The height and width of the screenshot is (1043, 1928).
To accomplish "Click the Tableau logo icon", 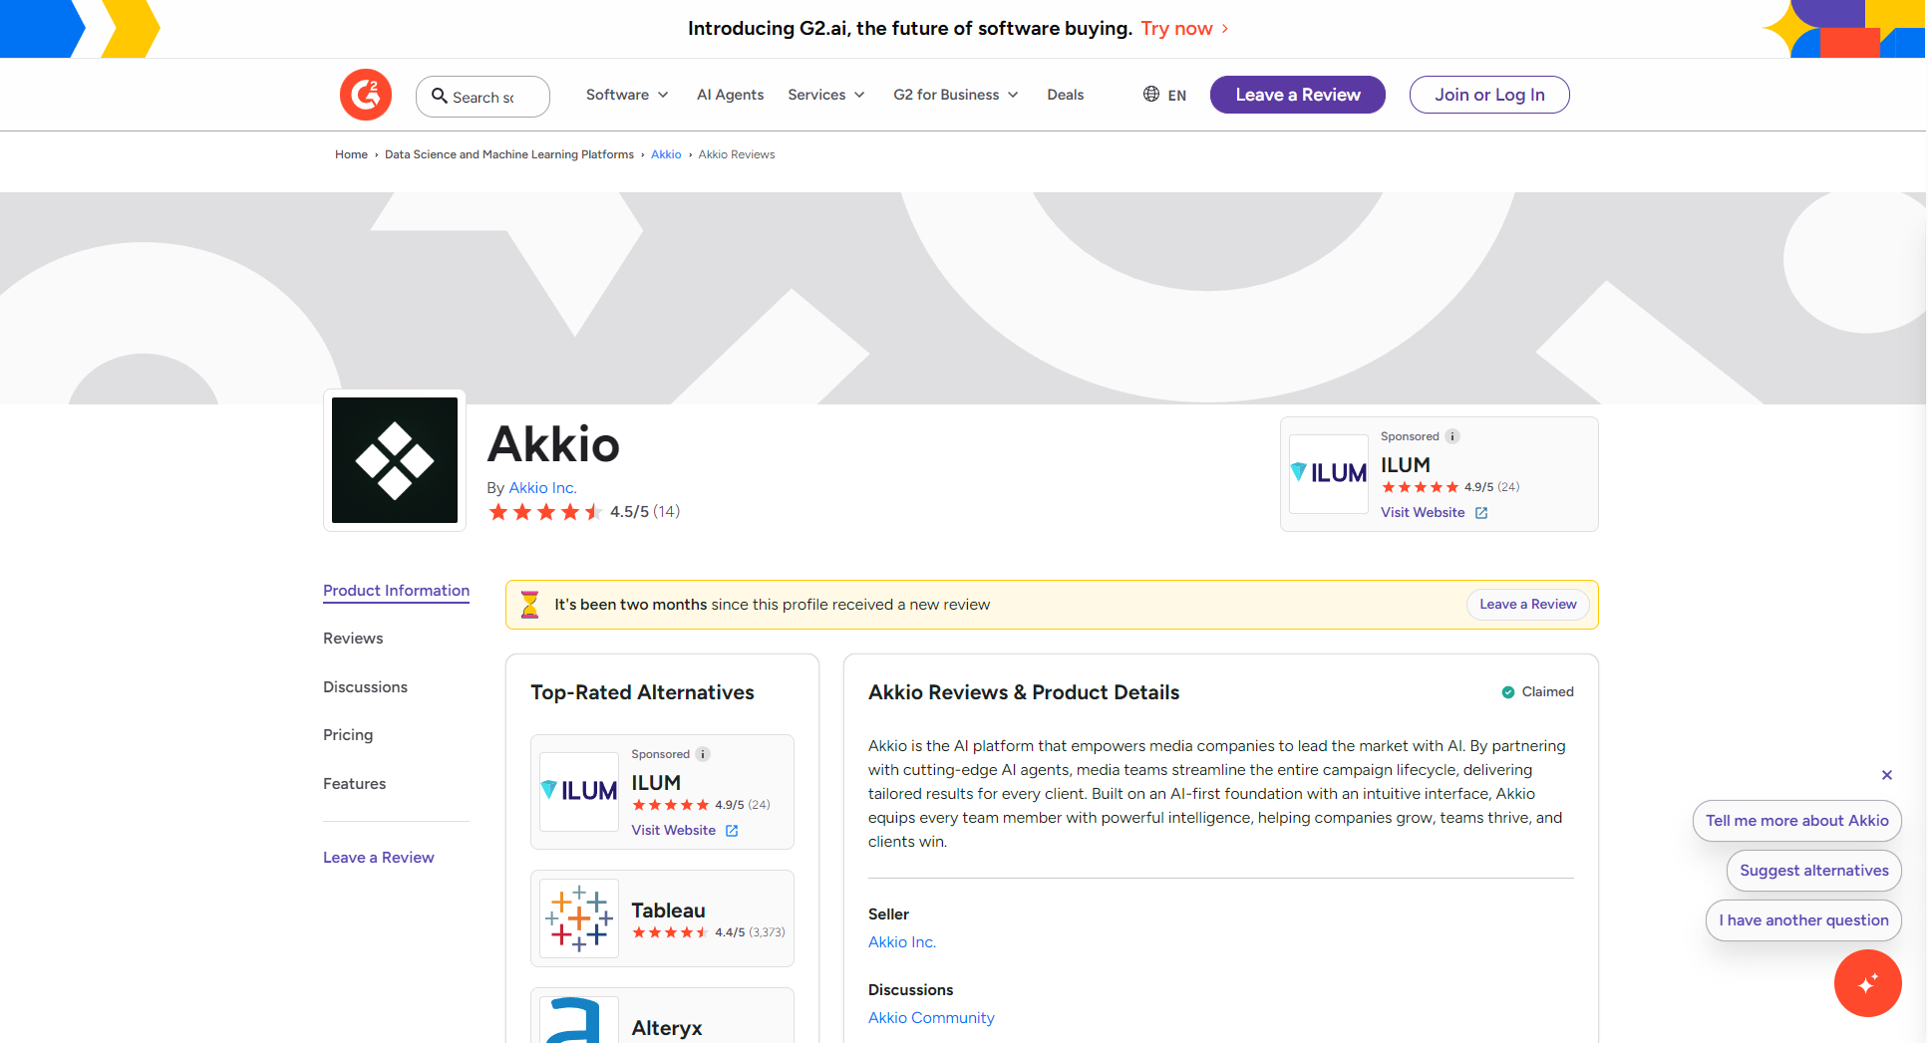I will [x=578, y=918].
